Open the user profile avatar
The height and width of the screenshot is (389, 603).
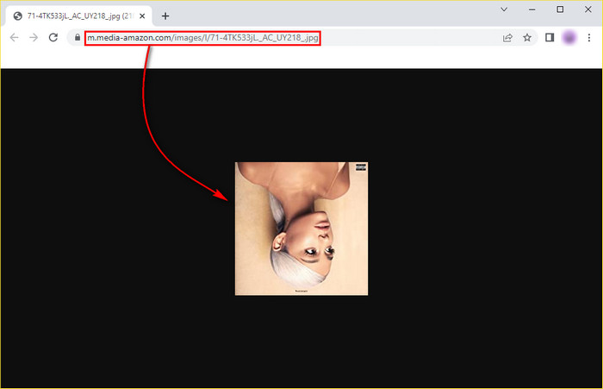point(569,37)
